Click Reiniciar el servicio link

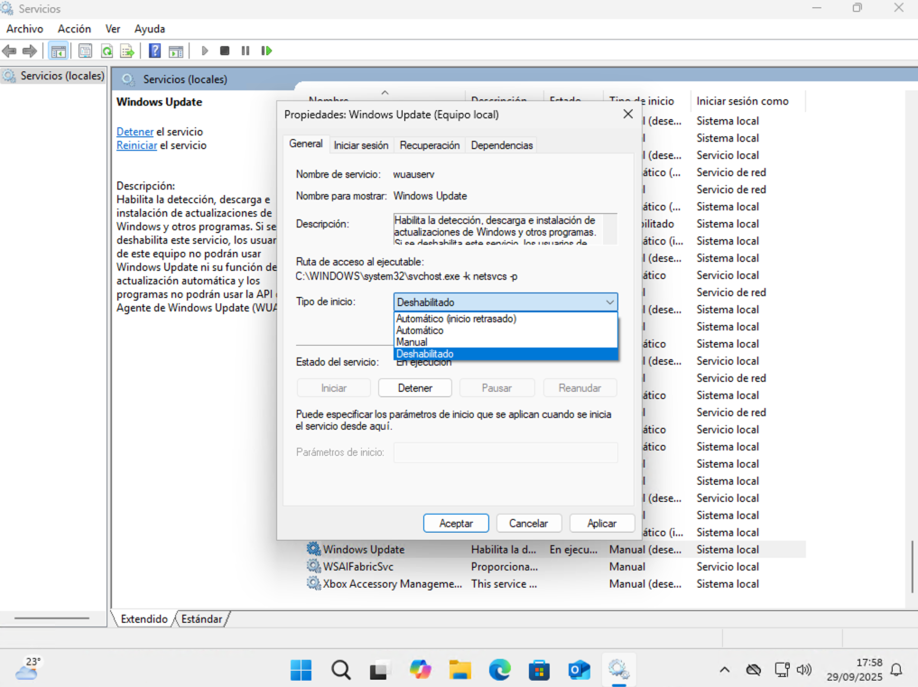[x=137, y=145]
